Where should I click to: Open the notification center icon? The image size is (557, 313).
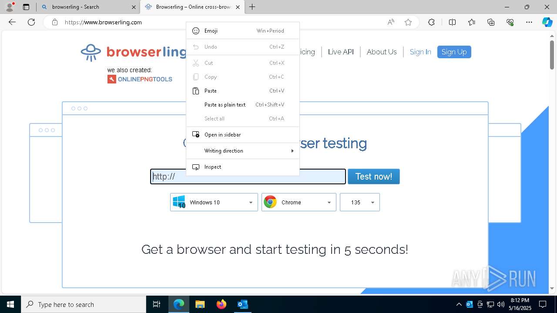pyautogui.click(x=543, y=304)
